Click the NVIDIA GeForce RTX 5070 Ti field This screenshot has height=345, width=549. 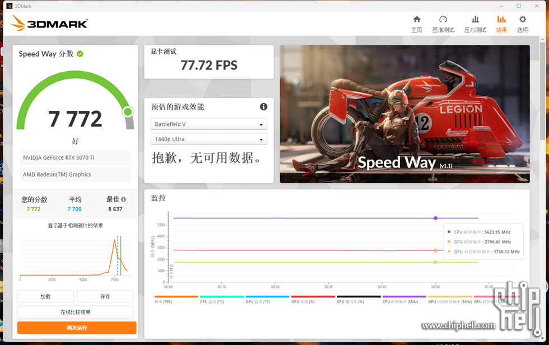[x=75, y=158]
